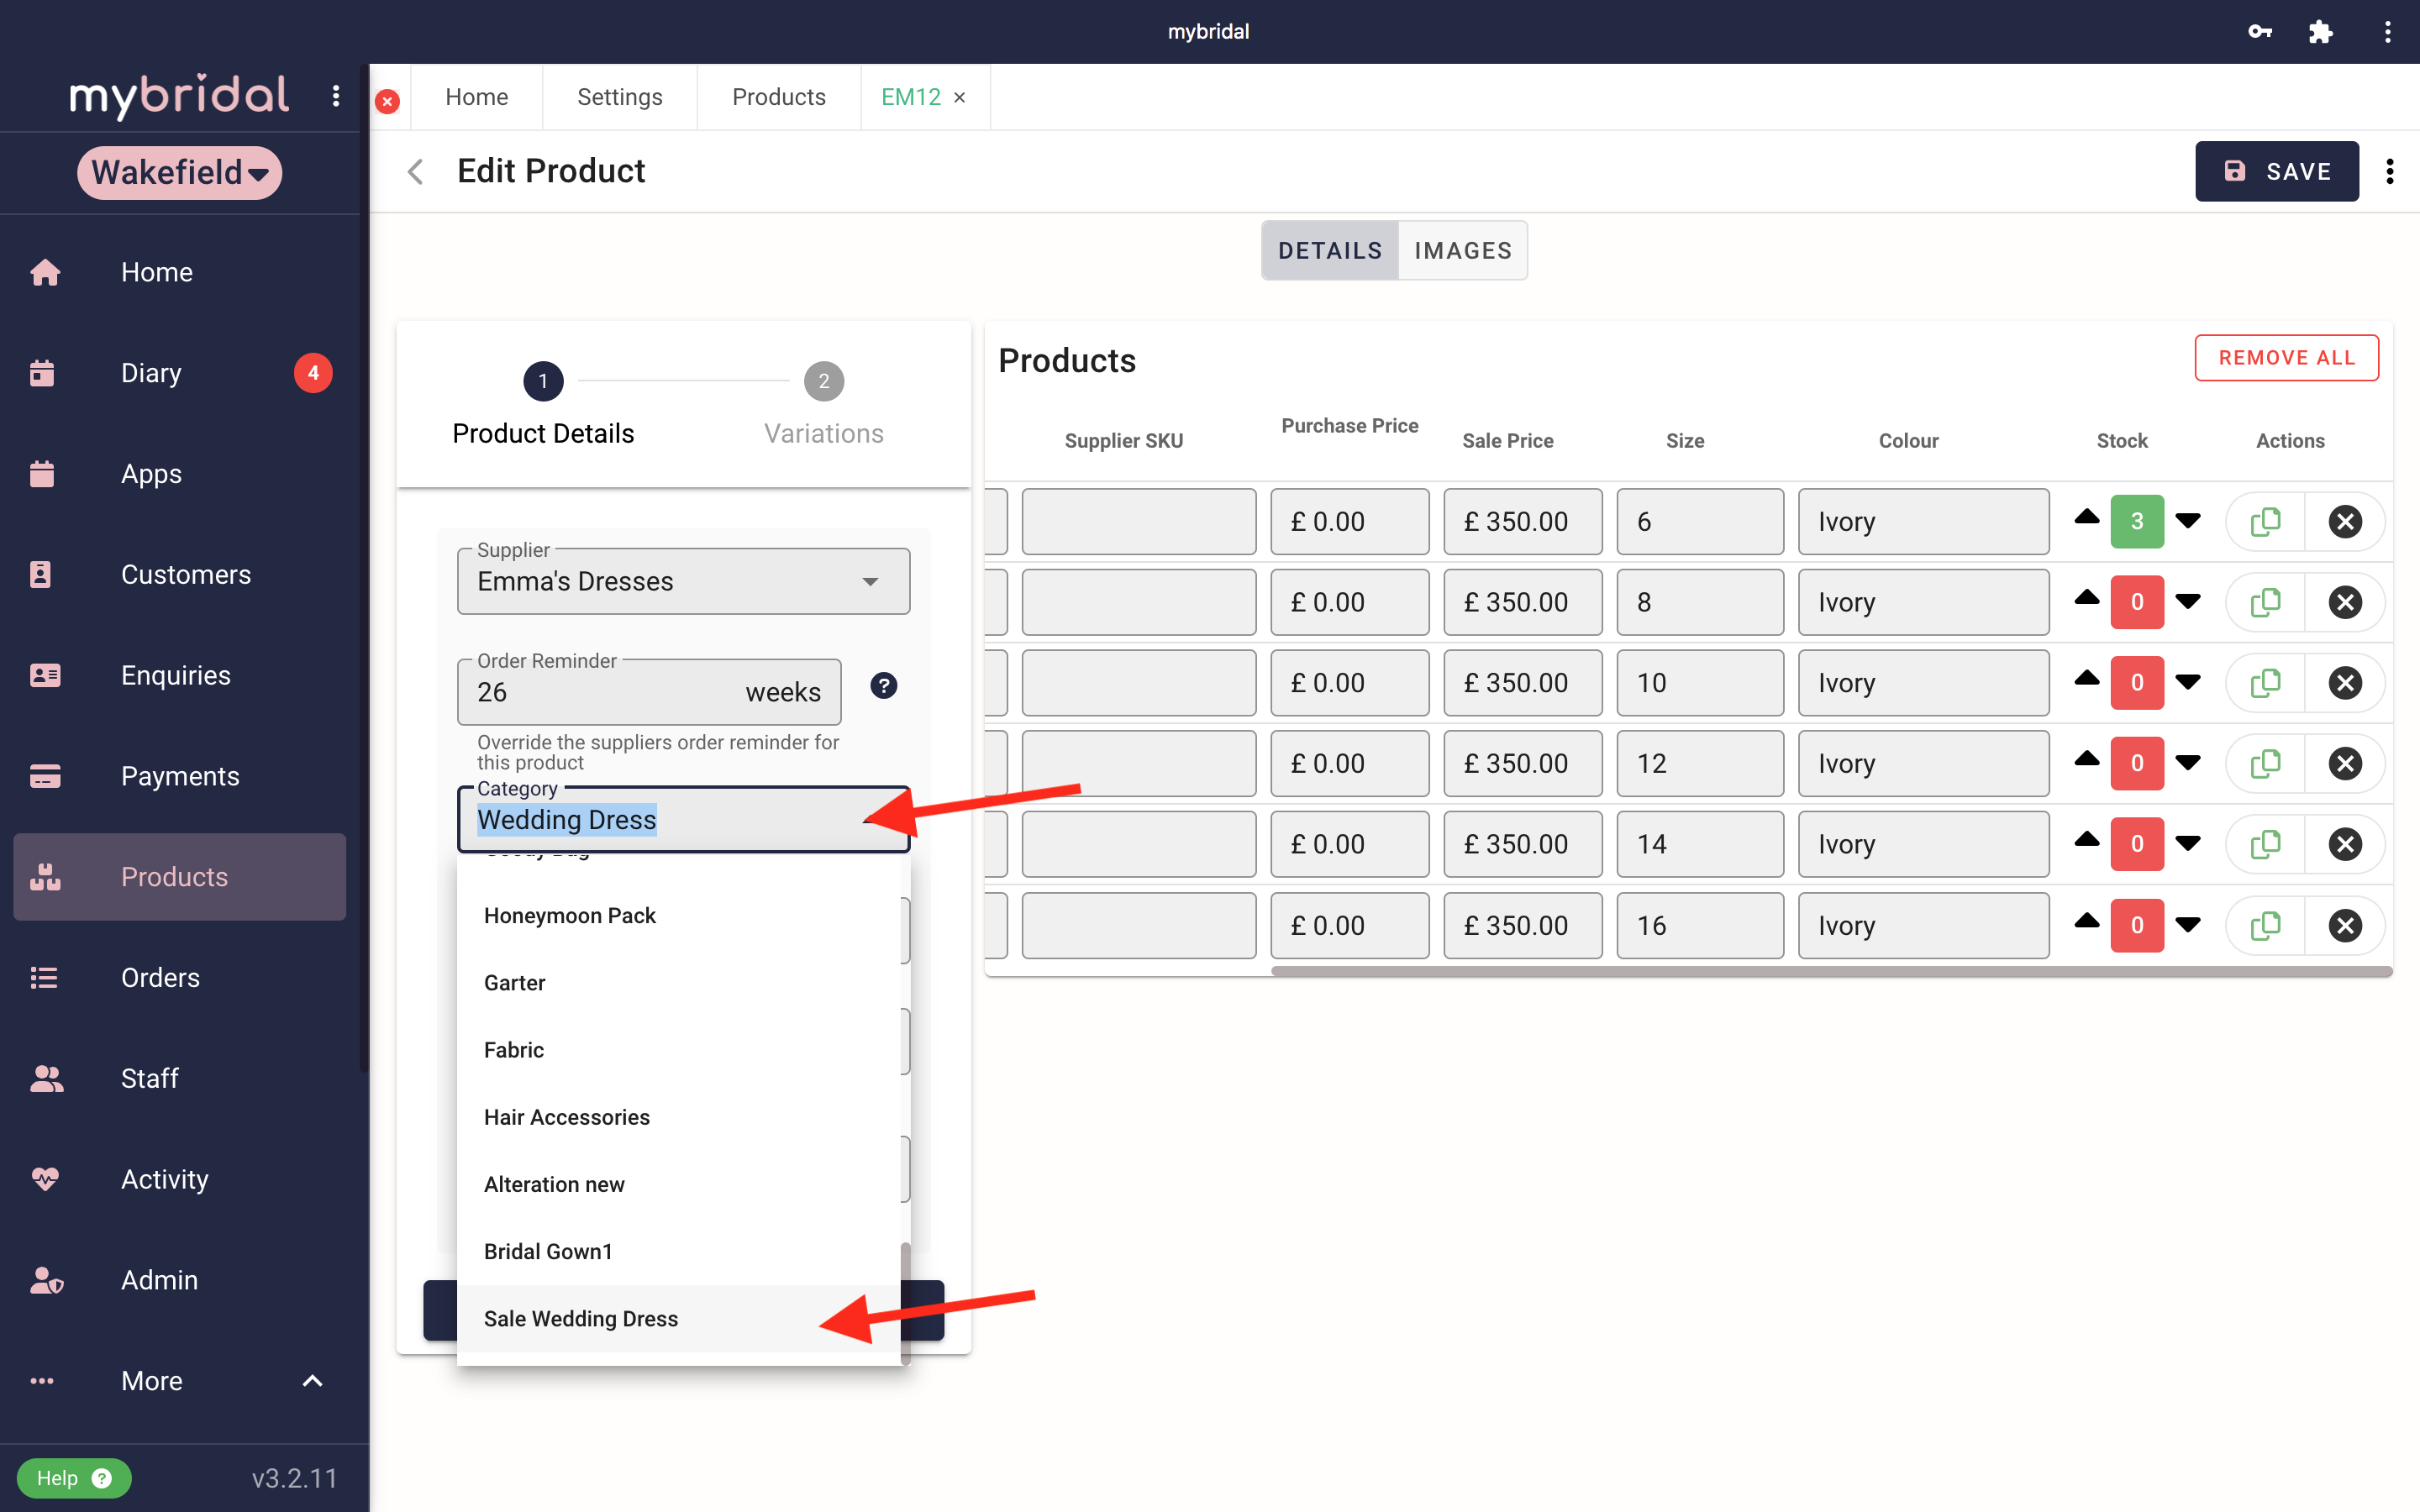The image size is (2420, 1512).
Task: Close the EM12 tab
Action: tap(959, 97)
